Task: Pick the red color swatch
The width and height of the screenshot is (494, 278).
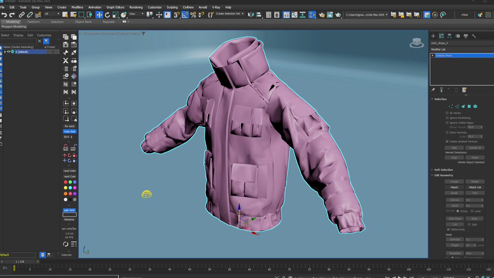Action: tap(65, 182)
